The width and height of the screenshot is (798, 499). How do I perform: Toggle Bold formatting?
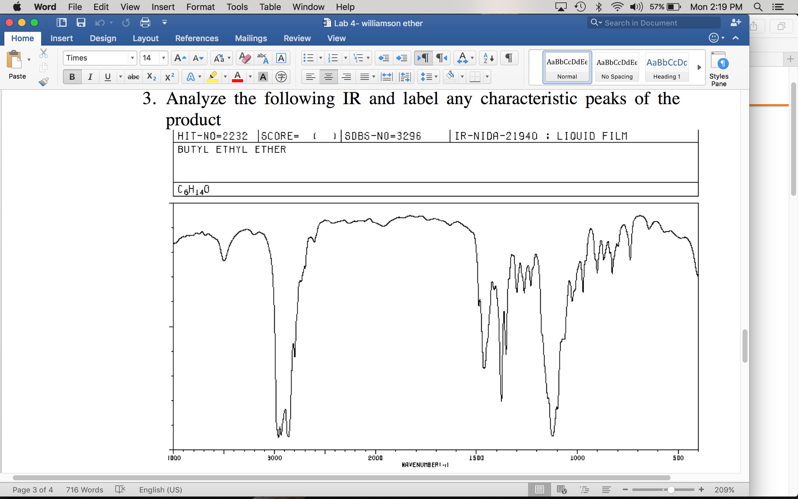72,77
